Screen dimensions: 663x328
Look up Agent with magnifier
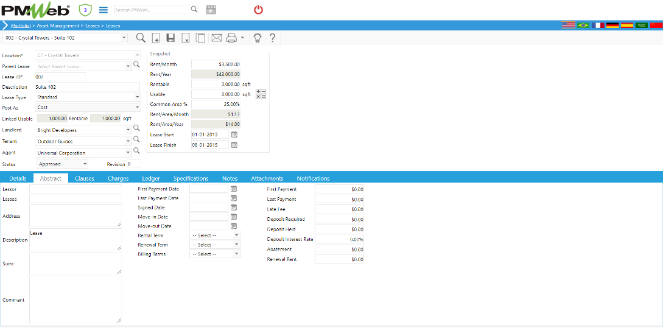[136, 150]
